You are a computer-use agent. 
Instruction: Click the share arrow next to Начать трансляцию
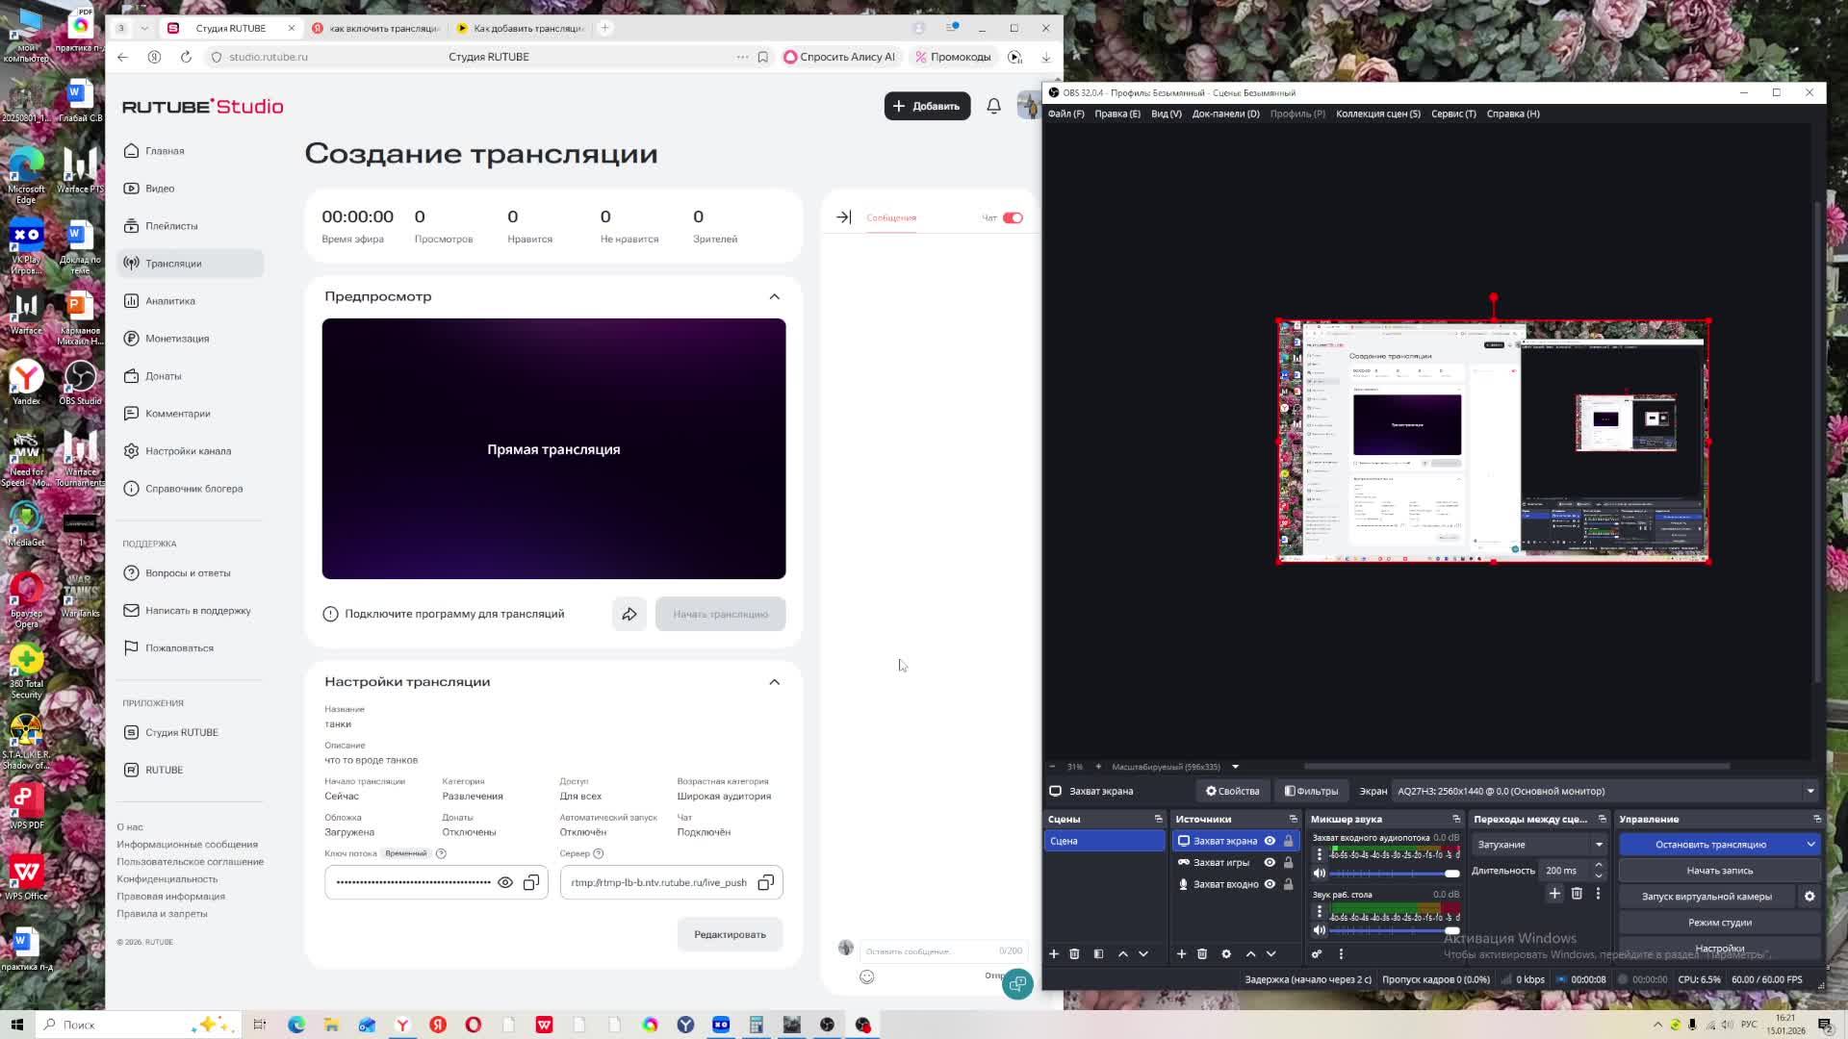click(x=629, y=614)
